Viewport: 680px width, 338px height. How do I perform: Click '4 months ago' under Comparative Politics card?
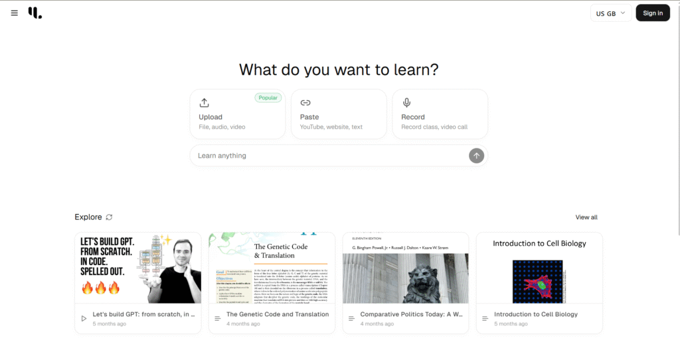[377, 323]
